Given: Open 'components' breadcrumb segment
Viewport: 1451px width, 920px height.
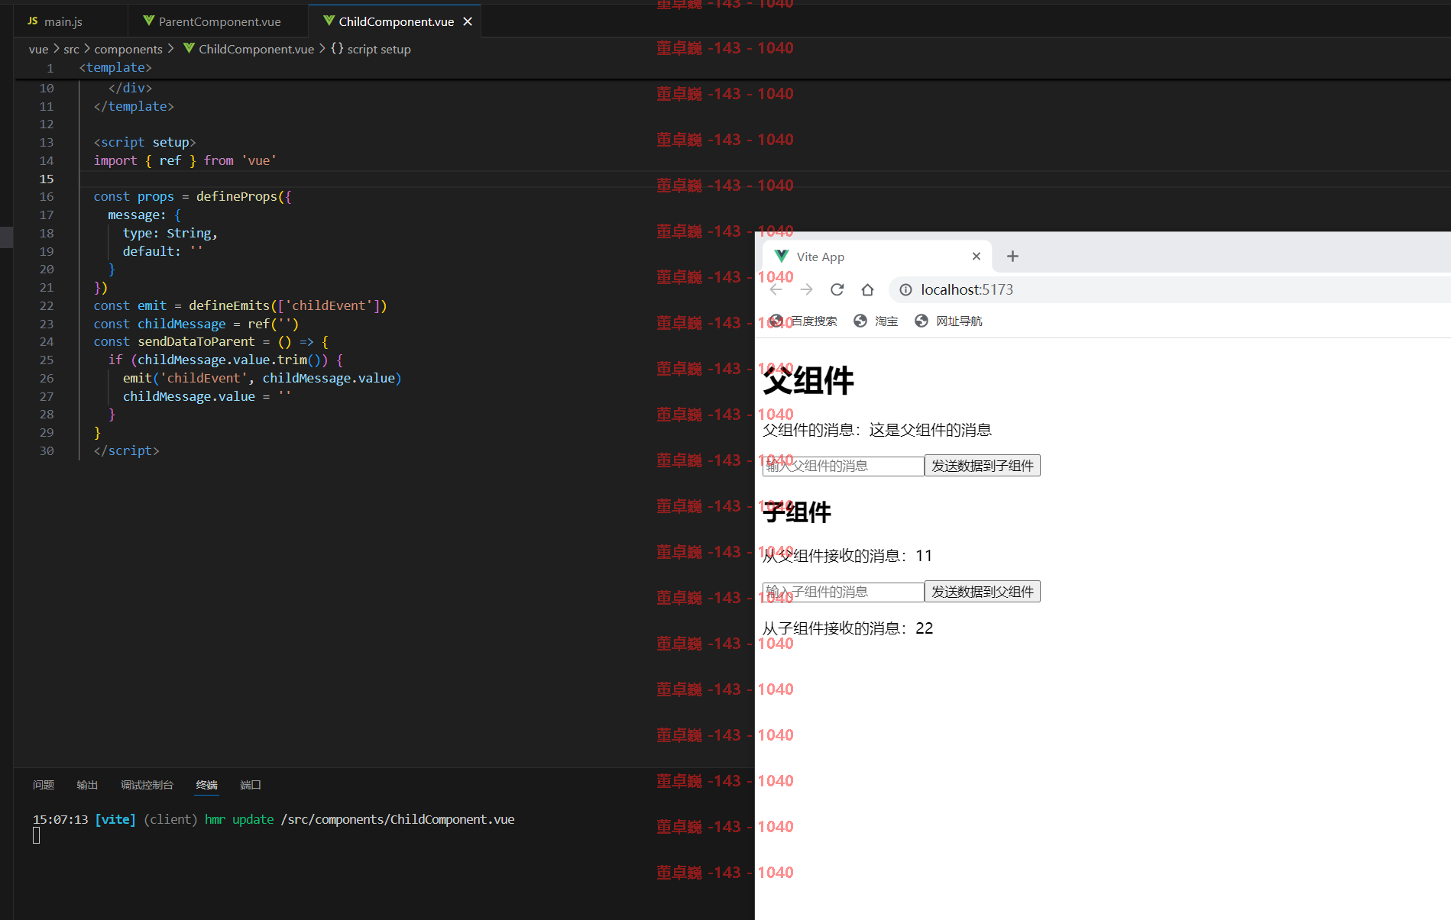Looking at the screenshot, I should pos(128,49).
